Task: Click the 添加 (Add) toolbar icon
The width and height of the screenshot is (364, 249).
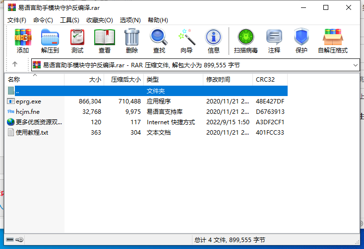Action: (23, 37)
